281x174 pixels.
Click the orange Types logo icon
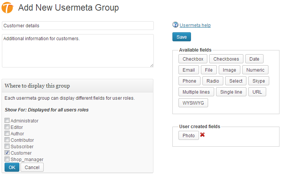click(8, 8)
